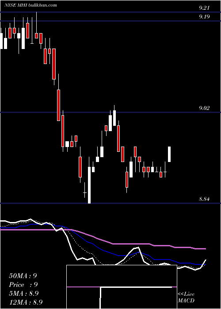The image size is (221, 309).
Task: Click the <<Live MACD label
Action: pyautogui.click(x=186, y=298)
